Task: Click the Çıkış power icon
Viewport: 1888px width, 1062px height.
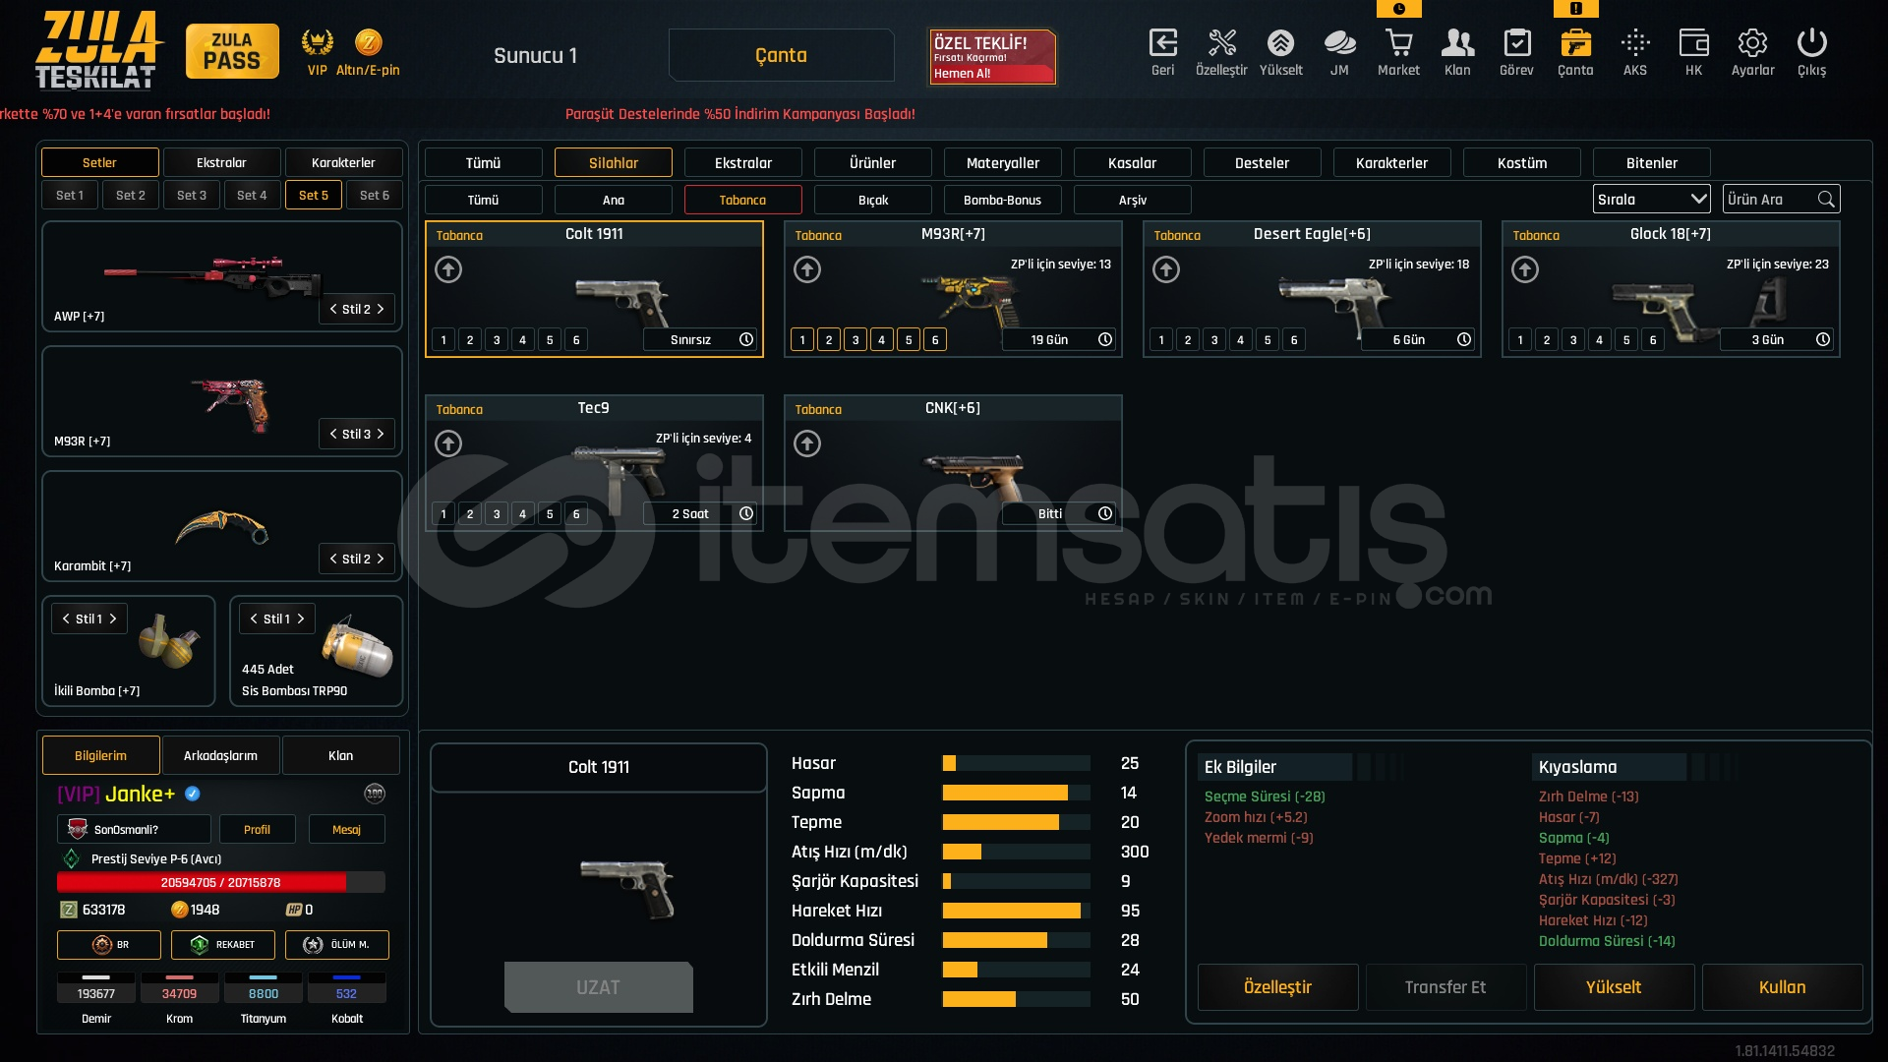Action: pos(1811,43)
